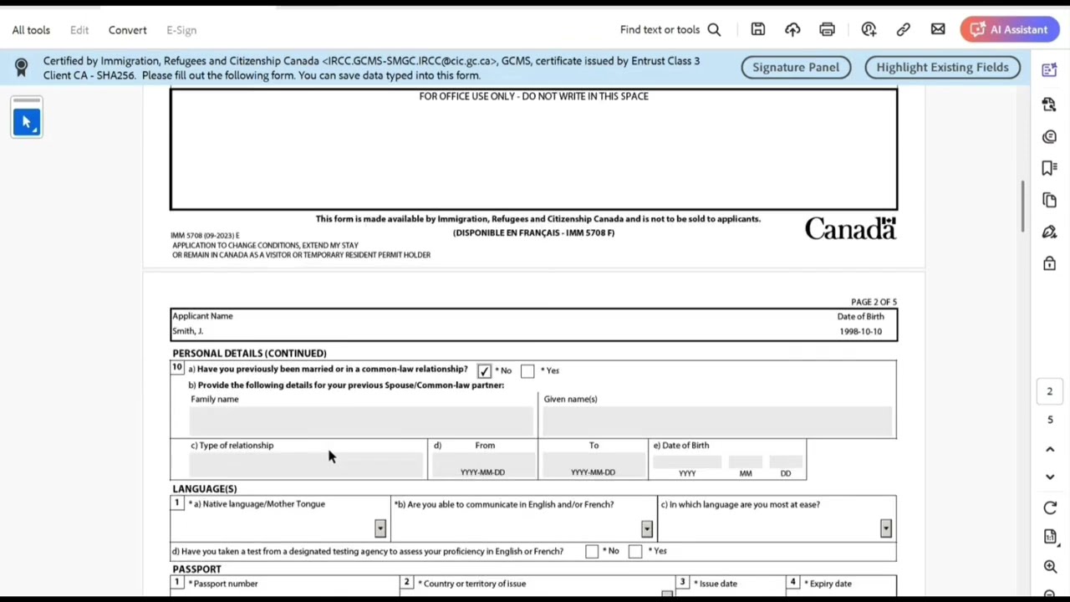This screenshot has width=1070, height=602.
Task: Check Yes for previously married question
Action: (x=527, y=370)
